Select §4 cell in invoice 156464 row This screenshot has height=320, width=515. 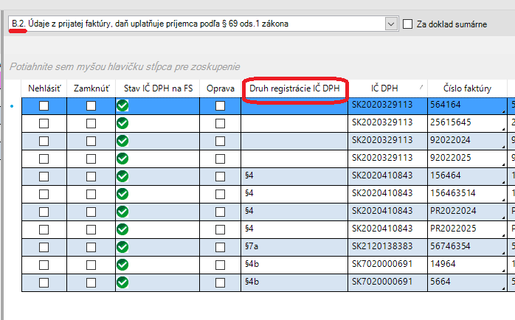[x=294, y=176]
